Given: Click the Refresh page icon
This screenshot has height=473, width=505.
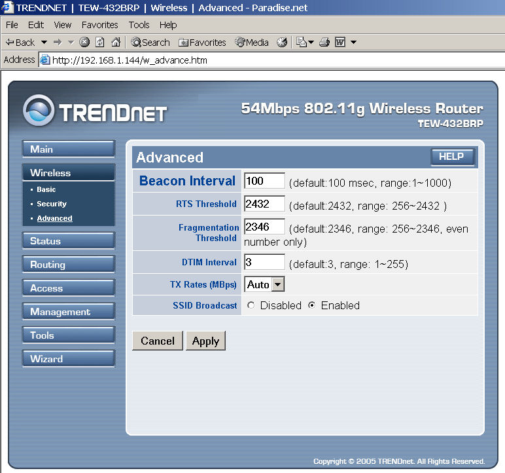Looking at the screenshot, I should (100, 43).
